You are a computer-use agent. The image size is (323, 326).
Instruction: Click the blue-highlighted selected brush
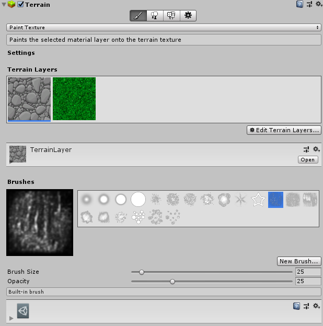[275, 200]
